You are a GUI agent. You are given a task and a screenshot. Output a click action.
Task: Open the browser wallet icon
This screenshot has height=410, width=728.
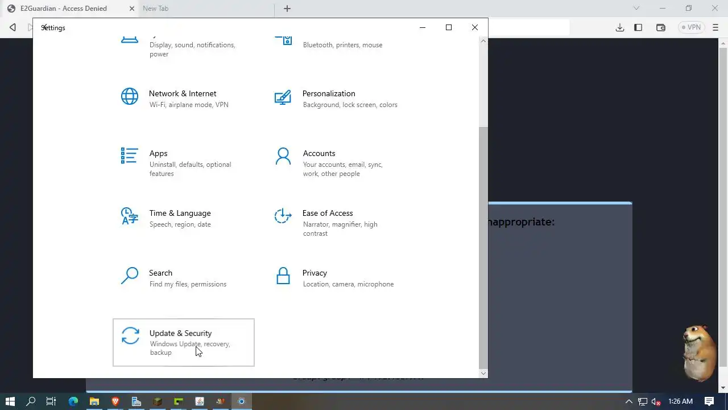(660, 27)
